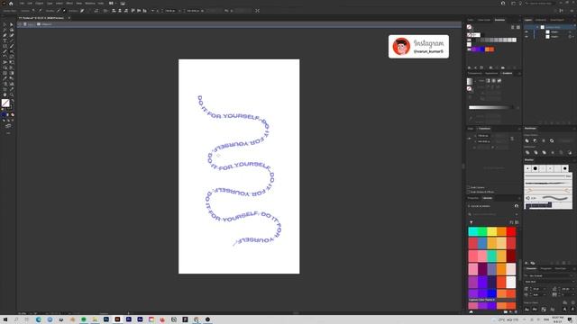Click the Libraries search input field
577x324 pixels.
pos(493,214)
